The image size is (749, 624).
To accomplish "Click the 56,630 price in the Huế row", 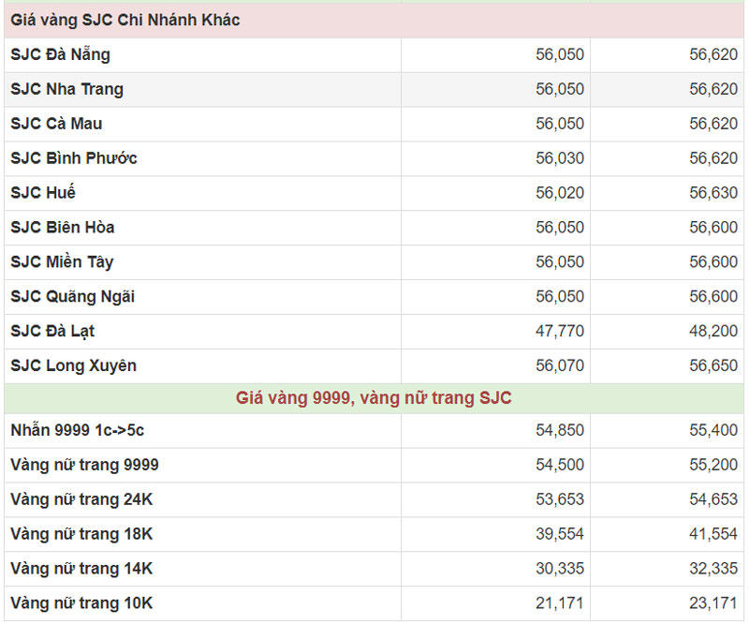I will tap(713, 193).
